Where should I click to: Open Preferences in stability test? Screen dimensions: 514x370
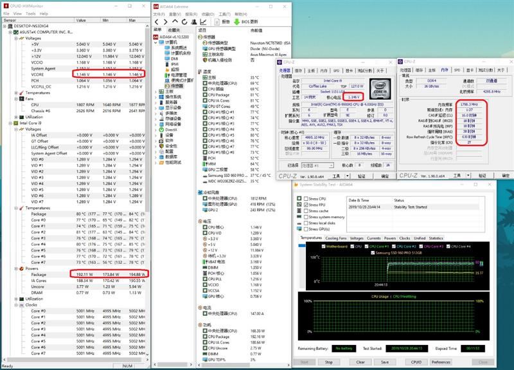coord(441,362)
